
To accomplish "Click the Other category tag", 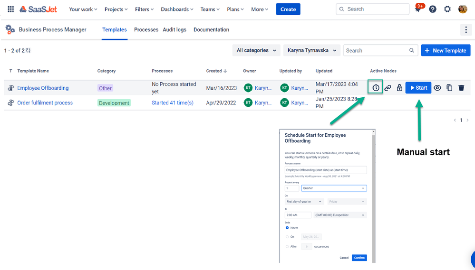I will coord(105,88).
